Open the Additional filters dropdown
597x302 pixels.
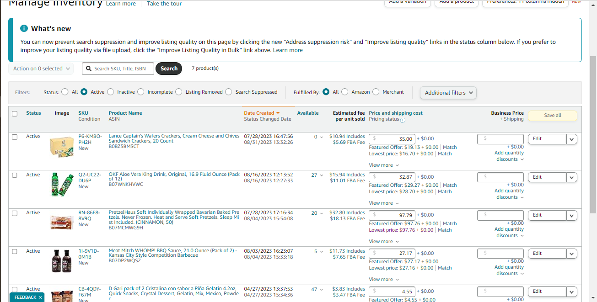[448, 92]
